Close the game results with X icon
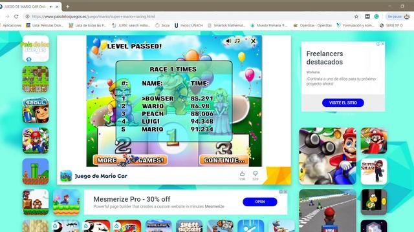414x232 pixels. (253, 41)
